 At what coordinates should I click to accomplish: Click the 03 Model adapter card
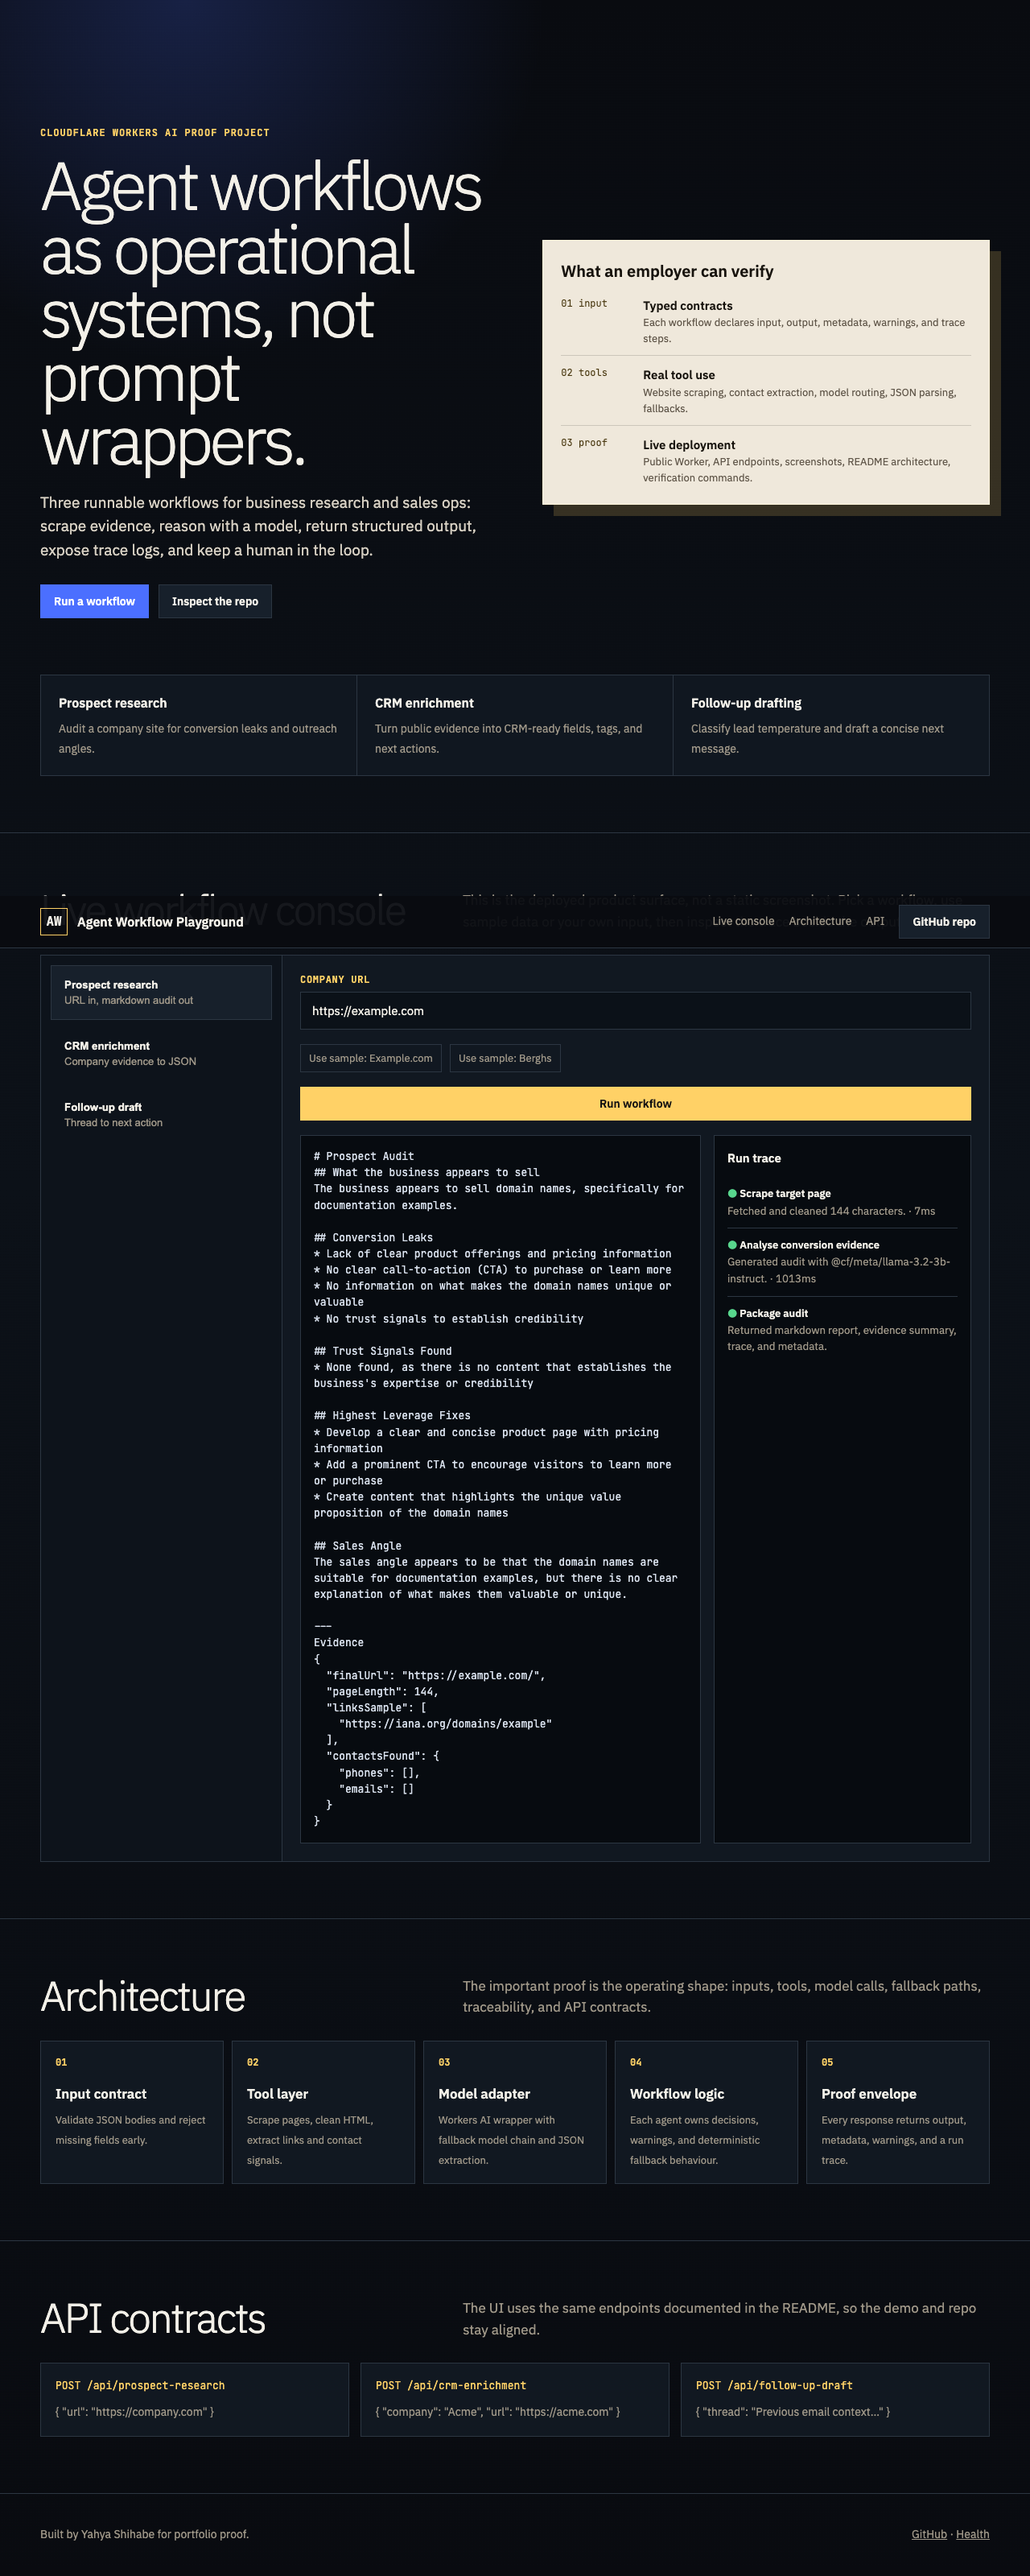click(515, 2111)
